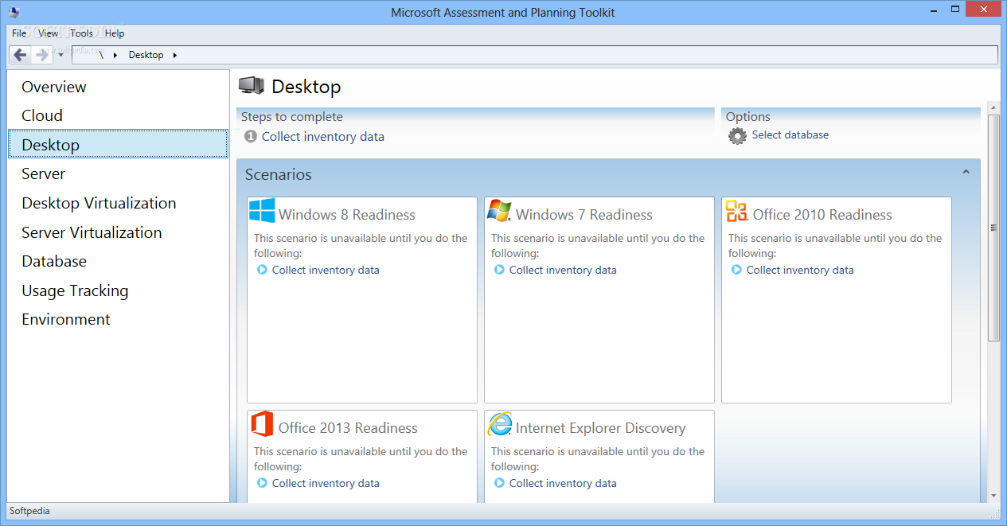Select Desktop in the sidebar
The image size is (1007, 526).
click(x=119, y=145)
